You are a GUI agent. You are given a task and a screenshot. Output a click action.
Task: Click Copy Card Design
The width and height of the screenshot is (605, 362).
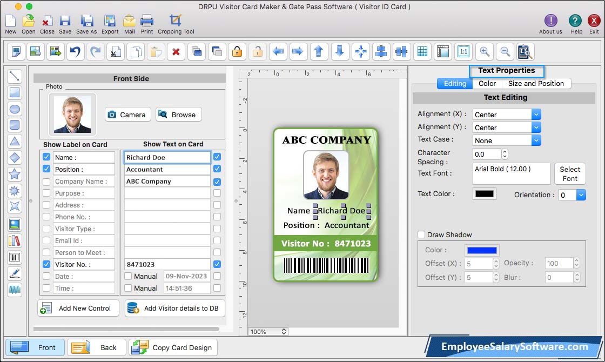[x=173, y=347]
